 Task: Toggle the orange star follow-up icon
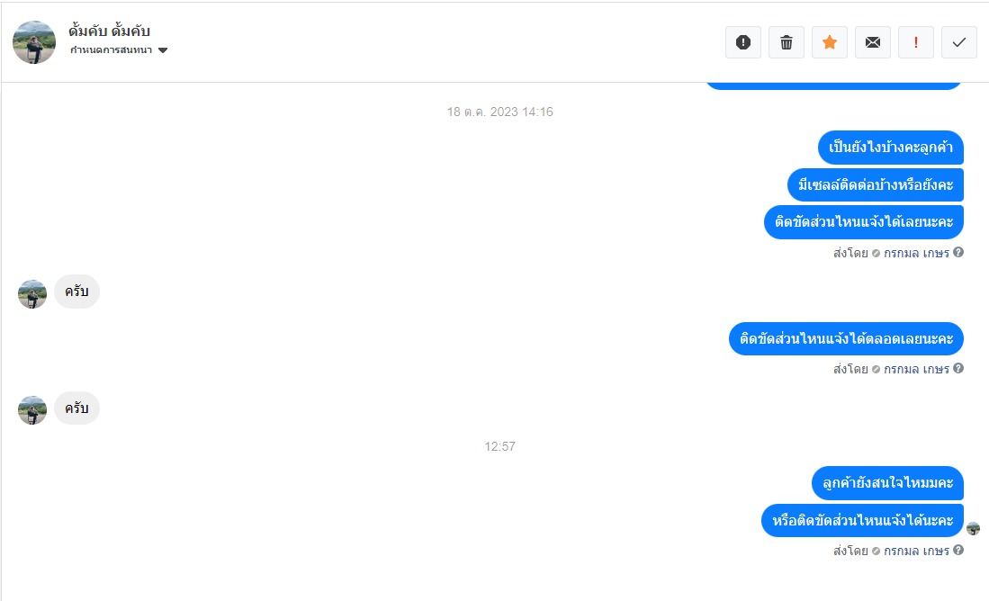(x=830, y=42)
